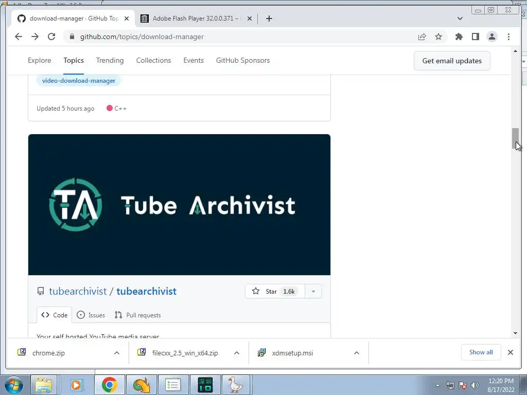This screenshot has width=527, height=395.
Task: Open Windows Explorer from the taskbar
Action: pos(44,385)
